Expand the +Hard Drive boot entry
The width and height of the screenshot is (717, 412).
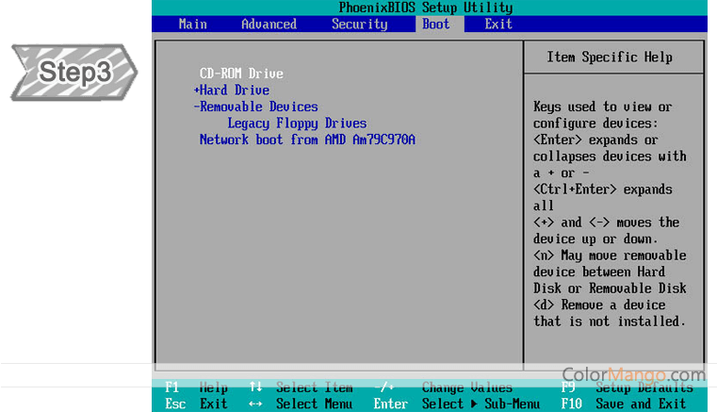pyautogui.click(x=232, y=90)
